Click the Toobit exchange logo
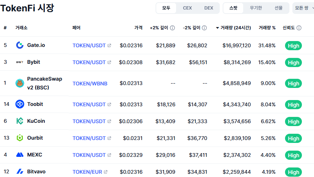Viewport: 314px width, 177px height. click(x=20, y=104)
